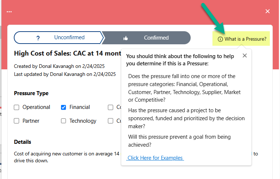Image resolution: width=280 pixels, height=179 pixels.
Task: Click the Pressure Type heading
Action: coord(31,93)
